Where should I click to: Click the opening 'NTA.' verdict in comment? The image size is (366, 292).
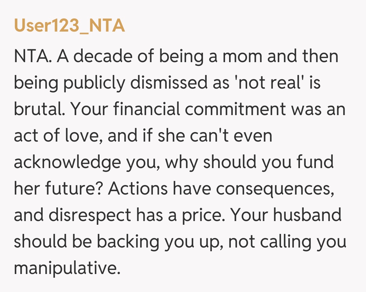tap(33, 56)
